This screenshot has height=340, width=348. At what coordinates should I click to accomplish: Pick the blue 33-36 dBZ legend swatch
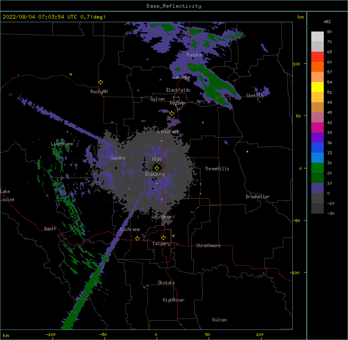coord(317,147)
